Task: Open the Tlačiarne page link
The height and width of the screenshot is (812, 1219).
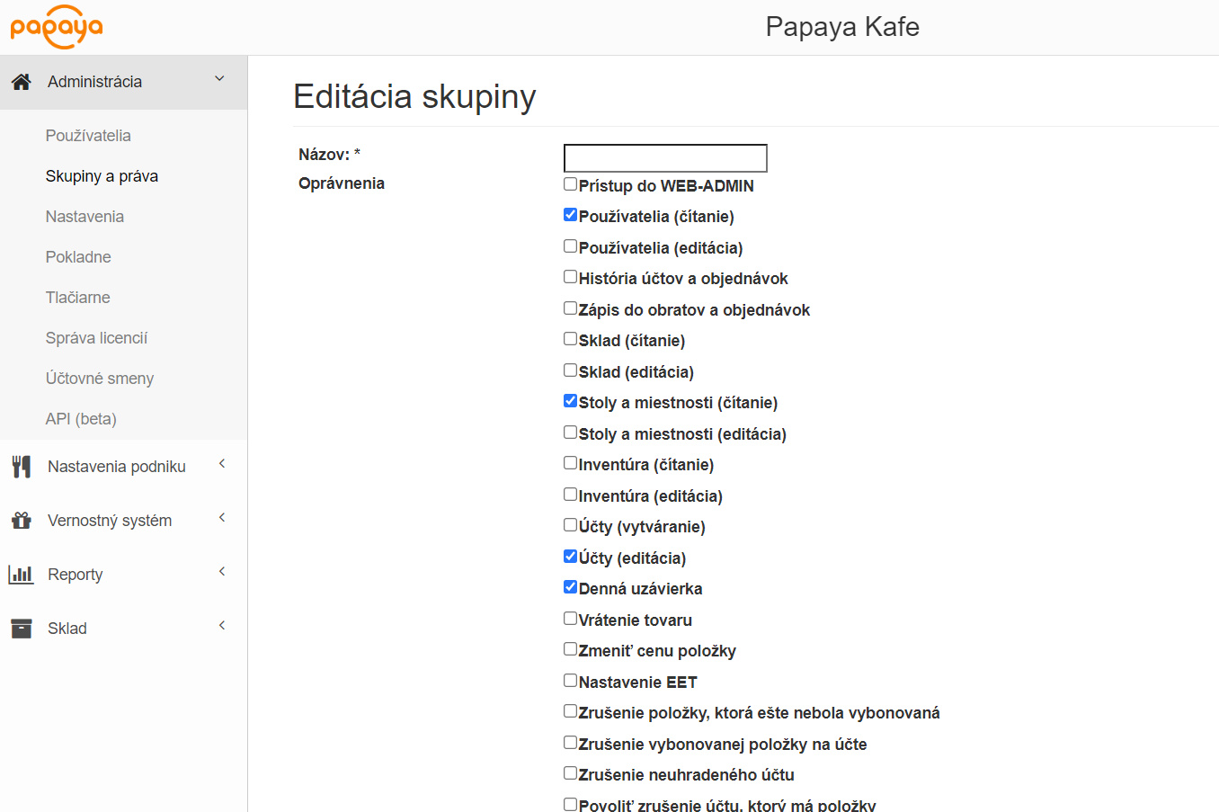Action: [x=77, y=298]
